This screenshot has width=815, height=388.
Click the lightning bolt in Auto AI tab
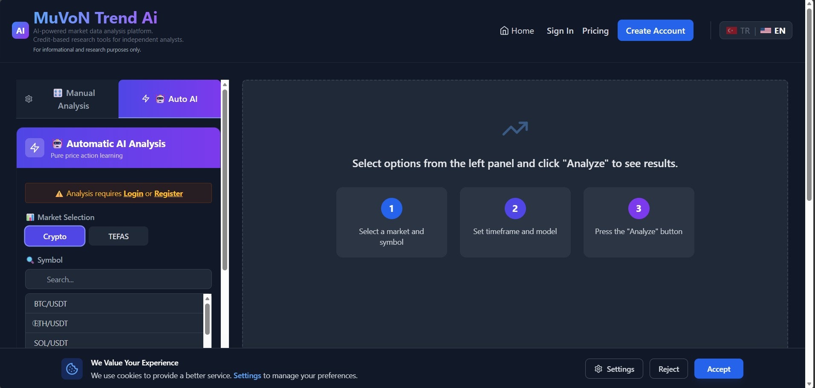coord(146,98)
